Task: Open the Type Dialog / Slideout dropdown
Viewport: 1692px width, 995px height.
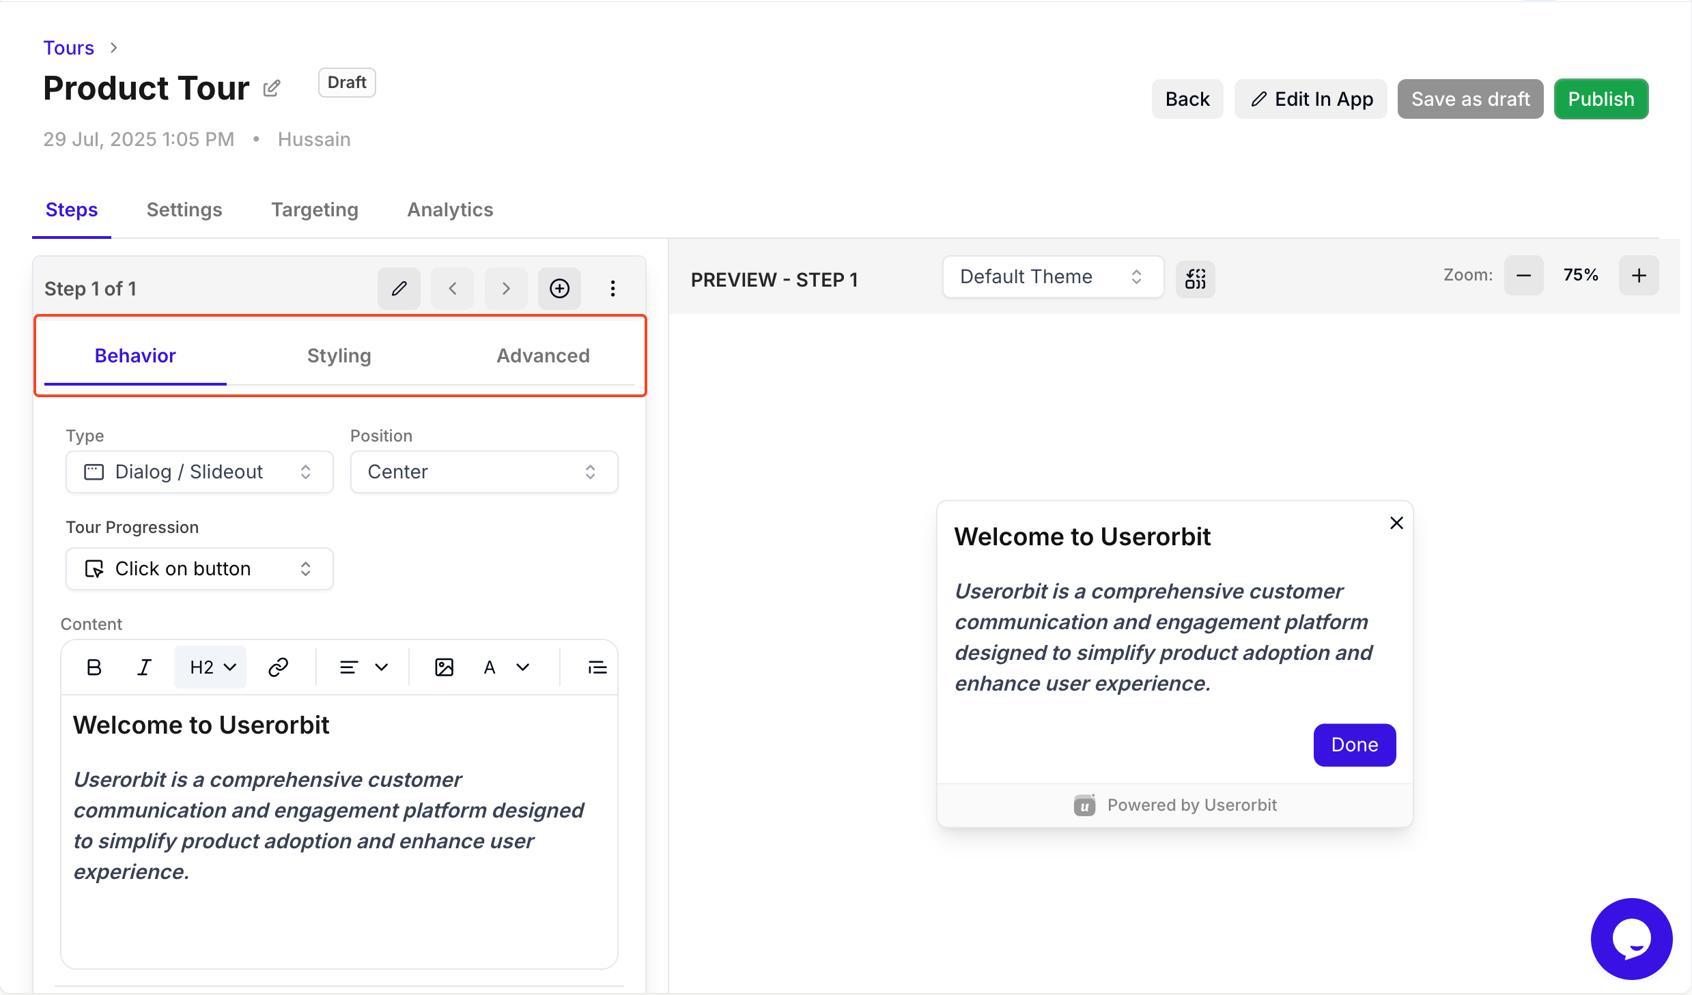Action: (199, 472)
